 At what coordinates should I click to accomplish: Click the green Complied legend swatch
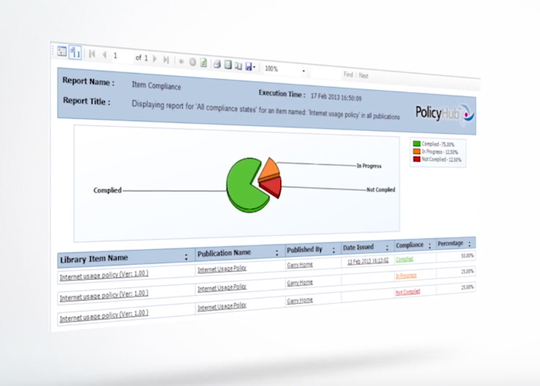click(417, 144)
